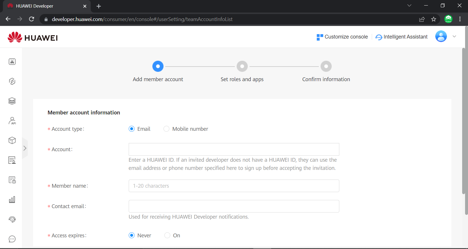Open a new browser tab
This screenshot has height=249, width=468.
99,6
